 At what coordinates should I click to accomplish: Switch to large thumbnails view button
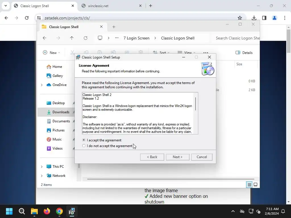[255, 185]
